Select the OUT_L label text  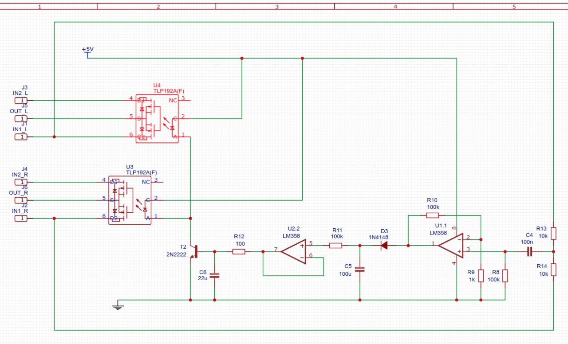[19, 111]
